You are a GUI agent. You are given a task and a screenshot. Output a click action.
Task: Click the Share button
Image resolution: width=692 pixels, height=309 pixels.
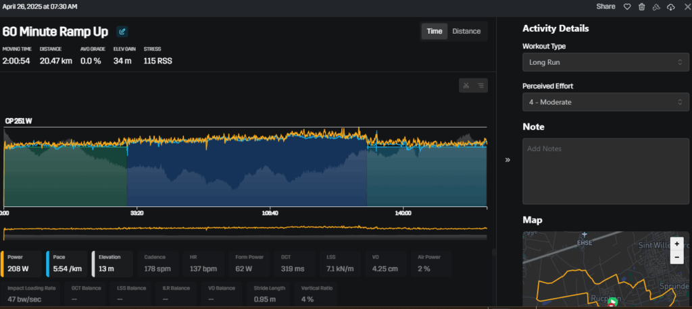(x=605, y=7)
